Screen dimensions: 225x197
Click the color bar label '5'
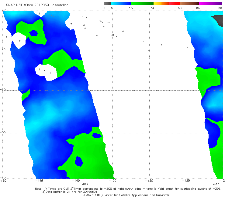[x=112, y=8]
